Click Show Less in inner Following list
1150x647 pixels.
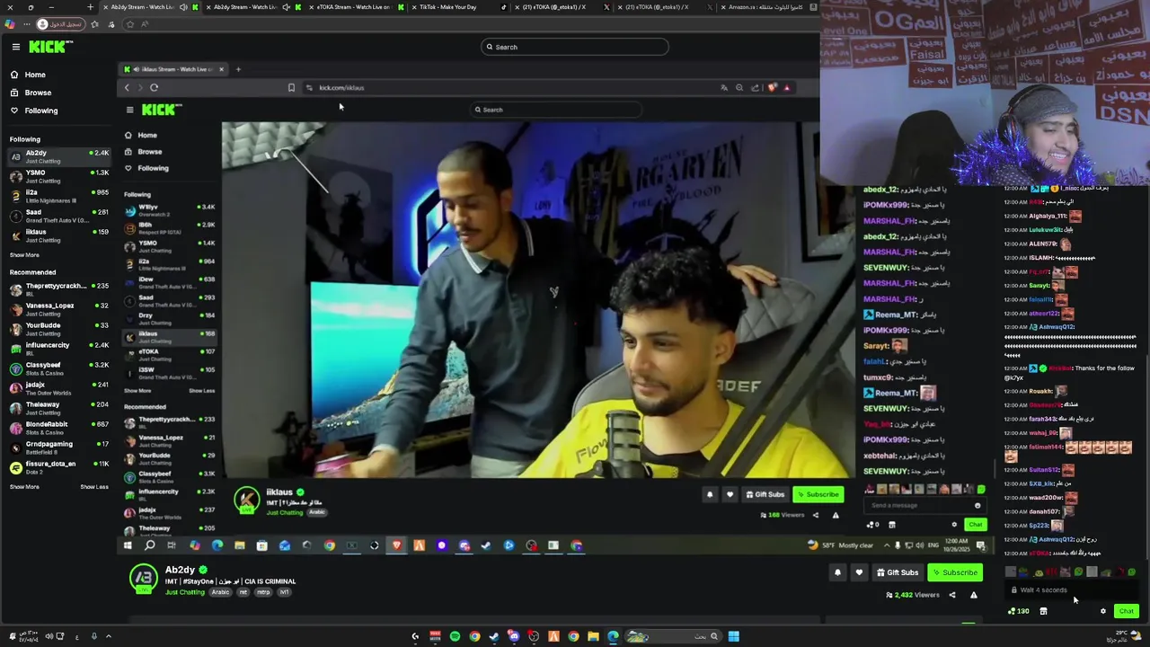(x=202, y=391)
